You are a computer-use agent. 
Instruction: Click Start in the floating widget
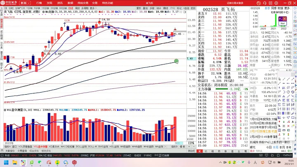click(283, 23)
